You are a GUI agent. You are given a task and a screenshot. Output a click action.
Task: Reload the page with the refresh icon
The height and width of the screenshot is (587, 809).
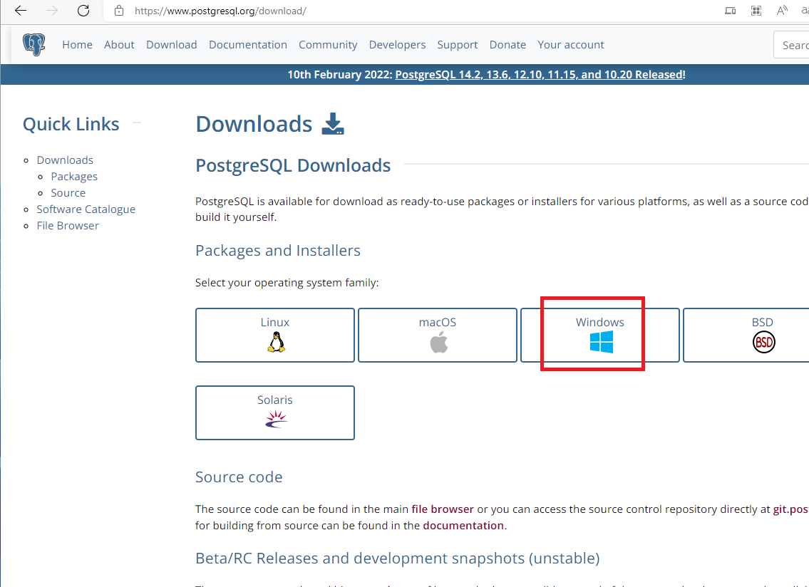(83, 11)
